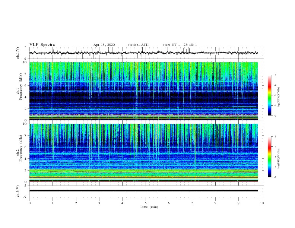Viewport: 295px width, 228px height.
Task: Click the 'station=ATH' label
Action: click(x=138, y=45)
